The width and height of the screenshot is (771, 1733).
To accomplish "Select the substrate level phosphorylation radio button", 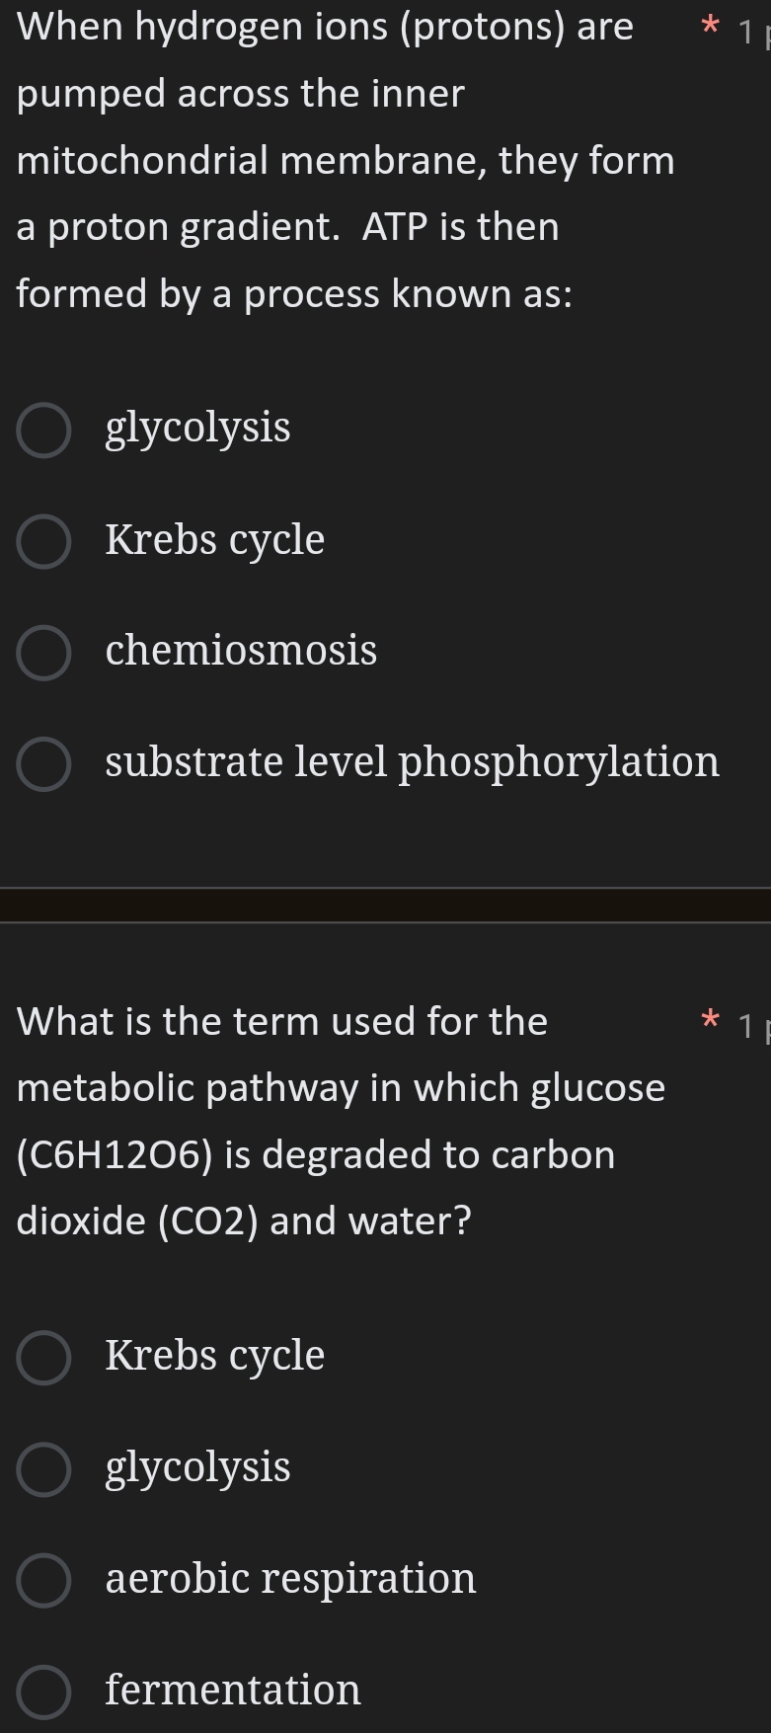I will [x=43, y=764].
